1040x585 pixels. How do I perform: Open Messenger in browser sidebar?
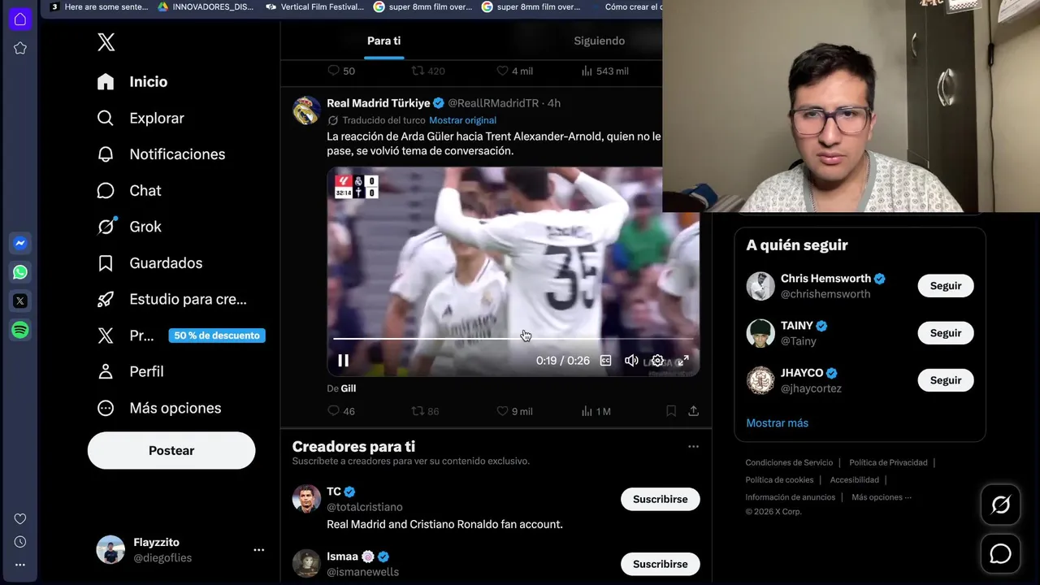click(20, 243)
